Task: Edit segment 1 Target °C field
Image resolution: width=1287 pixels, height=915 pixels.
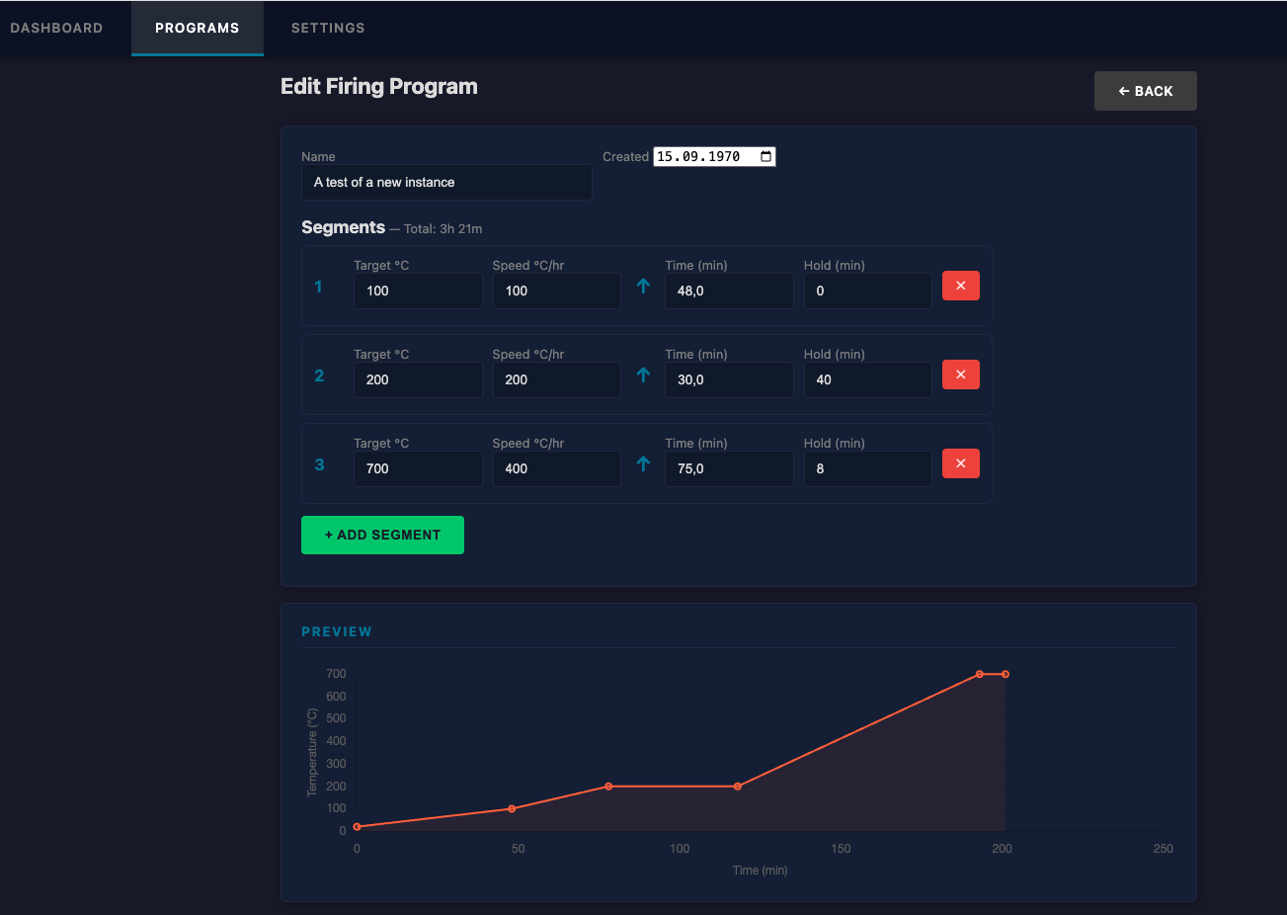Action: (418, 291)
